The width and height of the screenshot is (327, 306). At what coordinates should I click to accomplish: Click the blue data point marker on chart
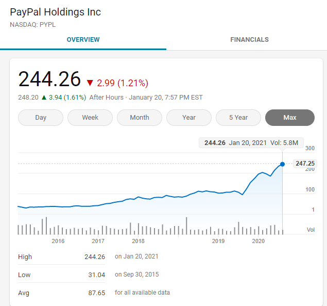point(282,164)
